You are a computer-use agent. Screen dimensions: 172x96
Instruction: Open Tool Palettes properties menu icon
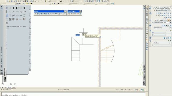[2, 73]
